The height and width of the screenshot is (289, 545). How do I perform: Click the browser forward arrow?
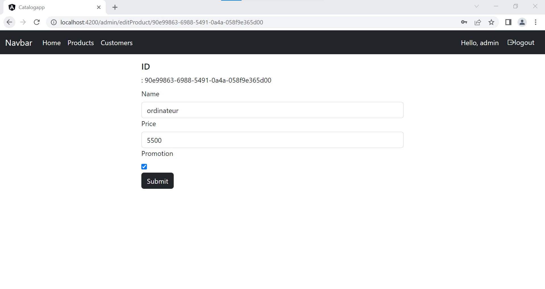23,22
